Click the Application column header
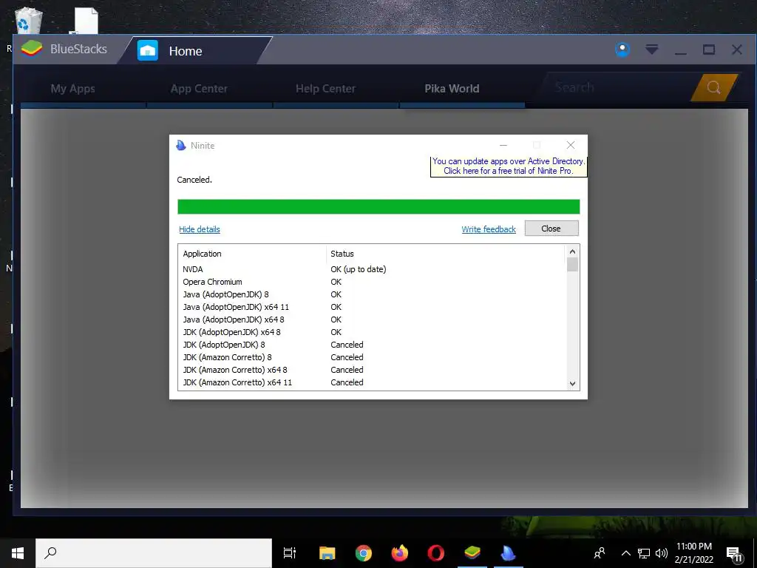Image resolution: width=757 pixels, height=568 pixels. (252, 254)
